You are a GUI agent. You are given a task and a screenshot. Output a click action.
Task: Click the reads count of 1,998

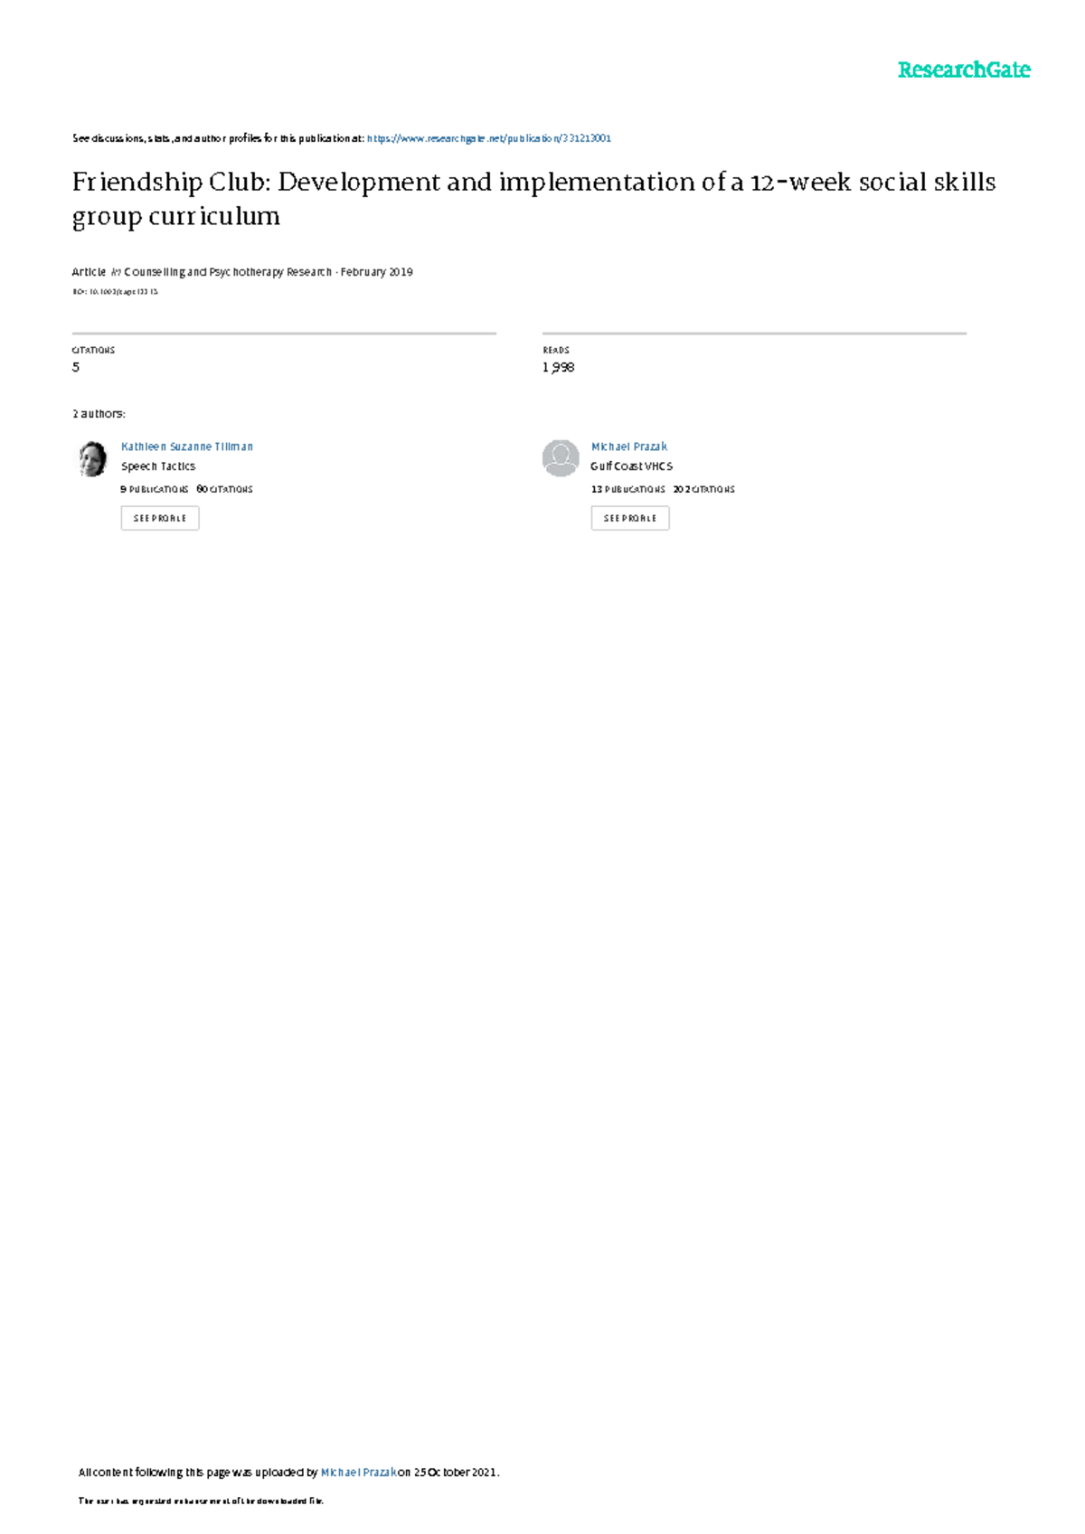[x=558, y=367]
